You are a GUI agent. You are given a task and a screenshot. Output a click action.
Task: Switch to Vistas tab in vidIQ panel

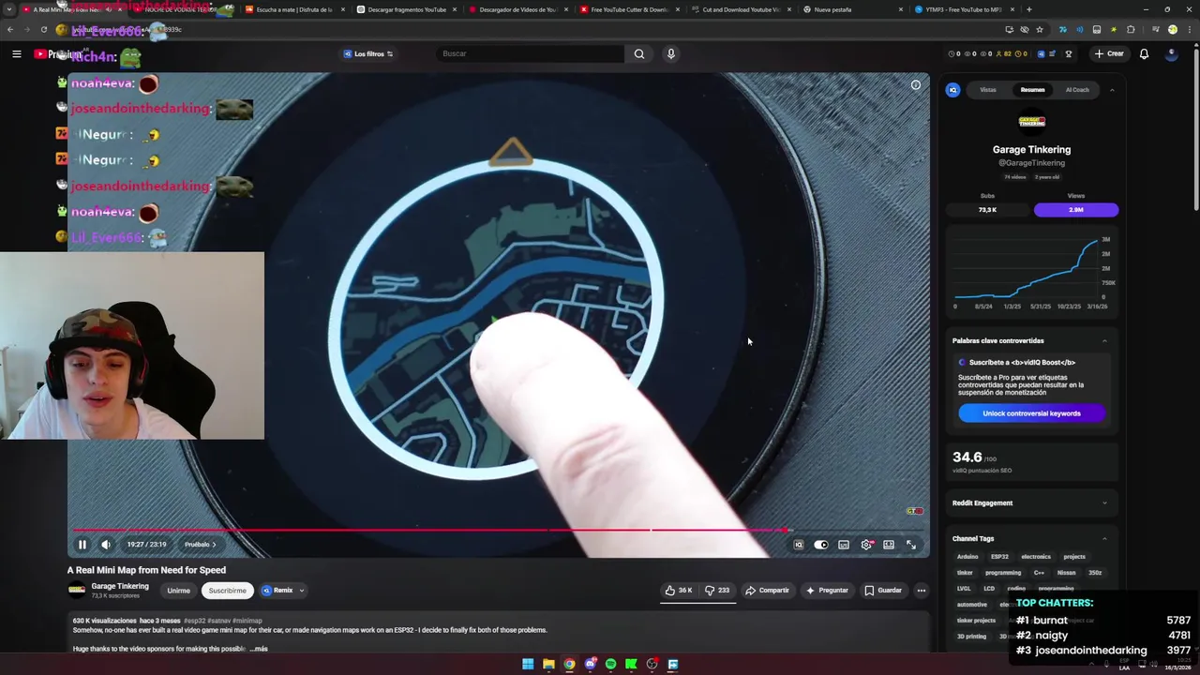(988, 90)
